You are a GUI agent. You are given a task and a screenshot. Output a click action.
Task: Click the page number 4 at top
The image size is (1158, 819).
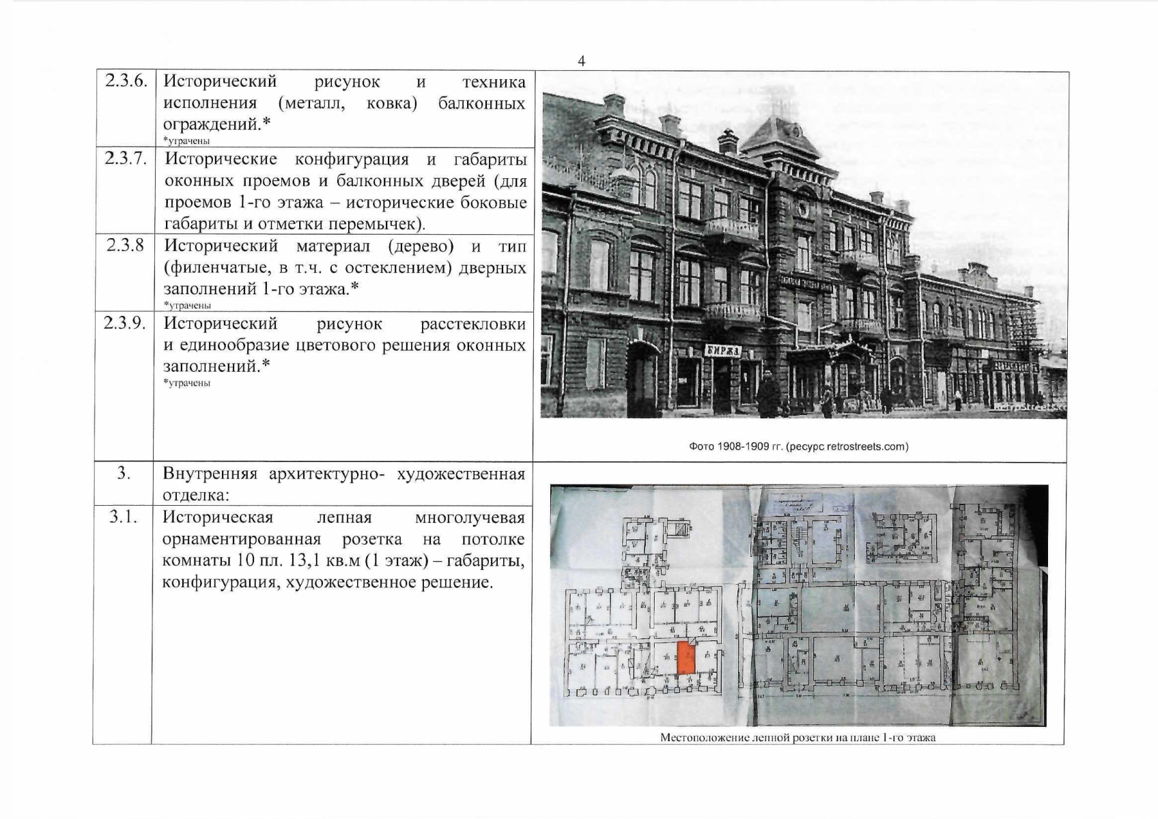pos(581,61)
